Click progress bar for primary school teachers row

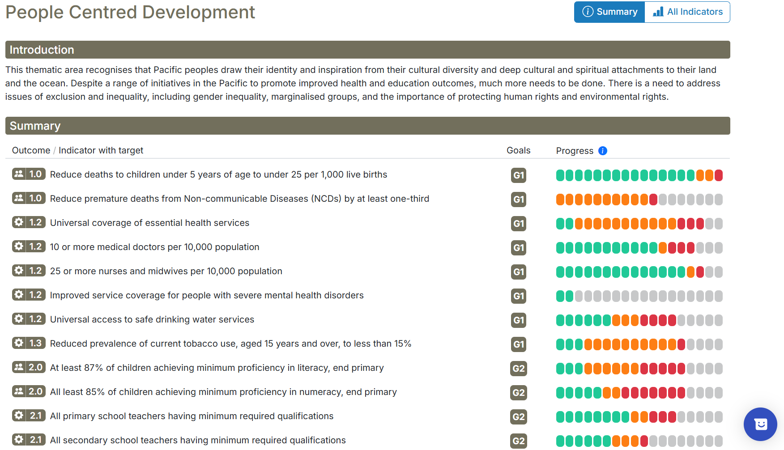click(639, 417)
